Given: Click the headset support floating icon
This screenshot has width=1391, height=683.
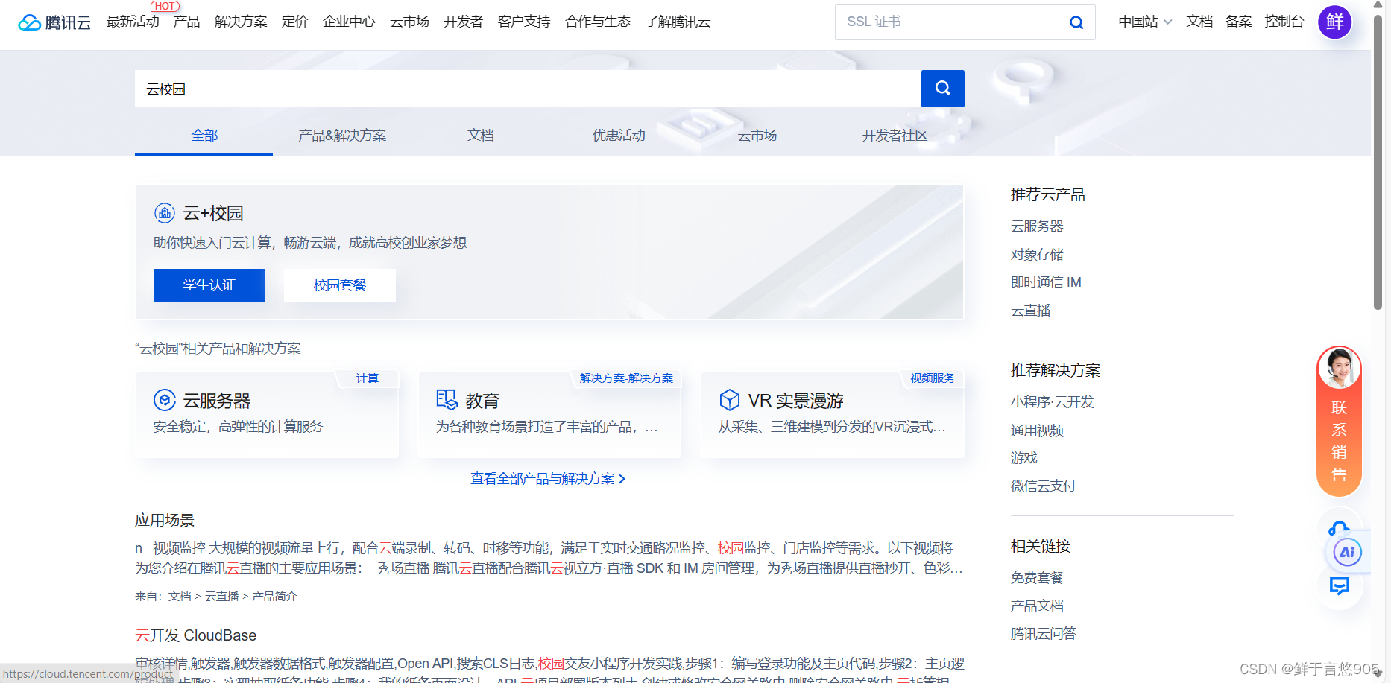Looking at the screenshot, I should coord(1339,528).
